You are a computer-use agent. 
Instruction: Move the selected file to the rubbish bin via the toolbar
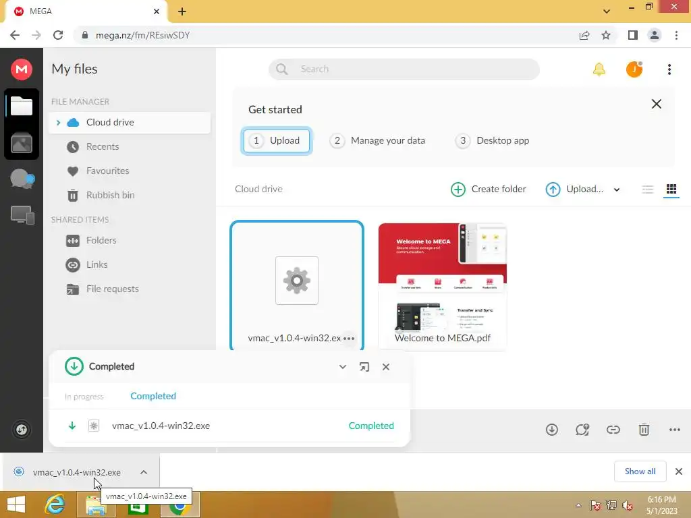pos(644,430)
